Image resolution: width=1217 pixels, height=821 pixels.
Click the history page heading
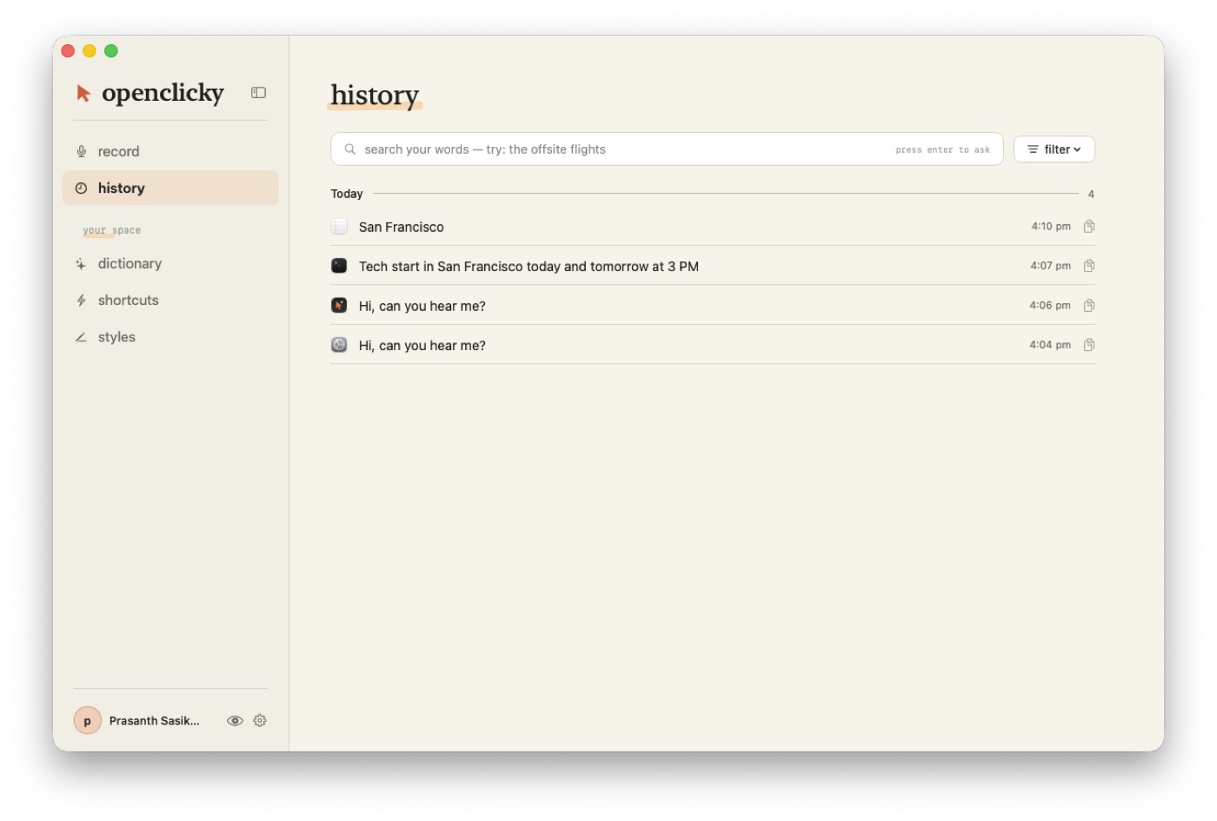pyautogui.click(x=375, y=95)
